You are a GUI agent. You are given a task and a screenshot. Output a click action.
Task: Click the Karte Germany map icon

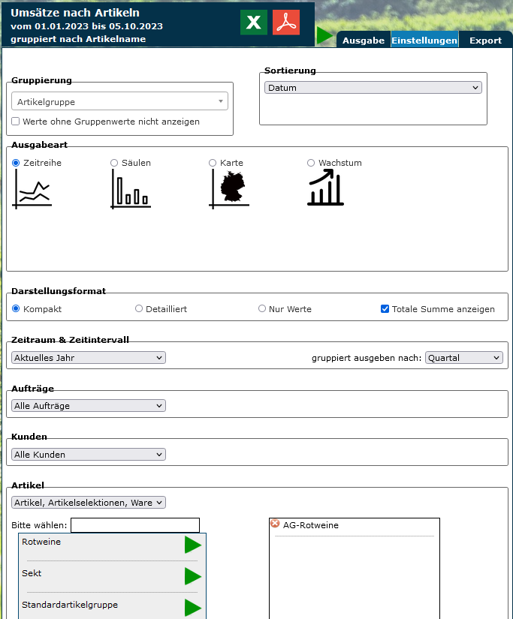(229, 189)
